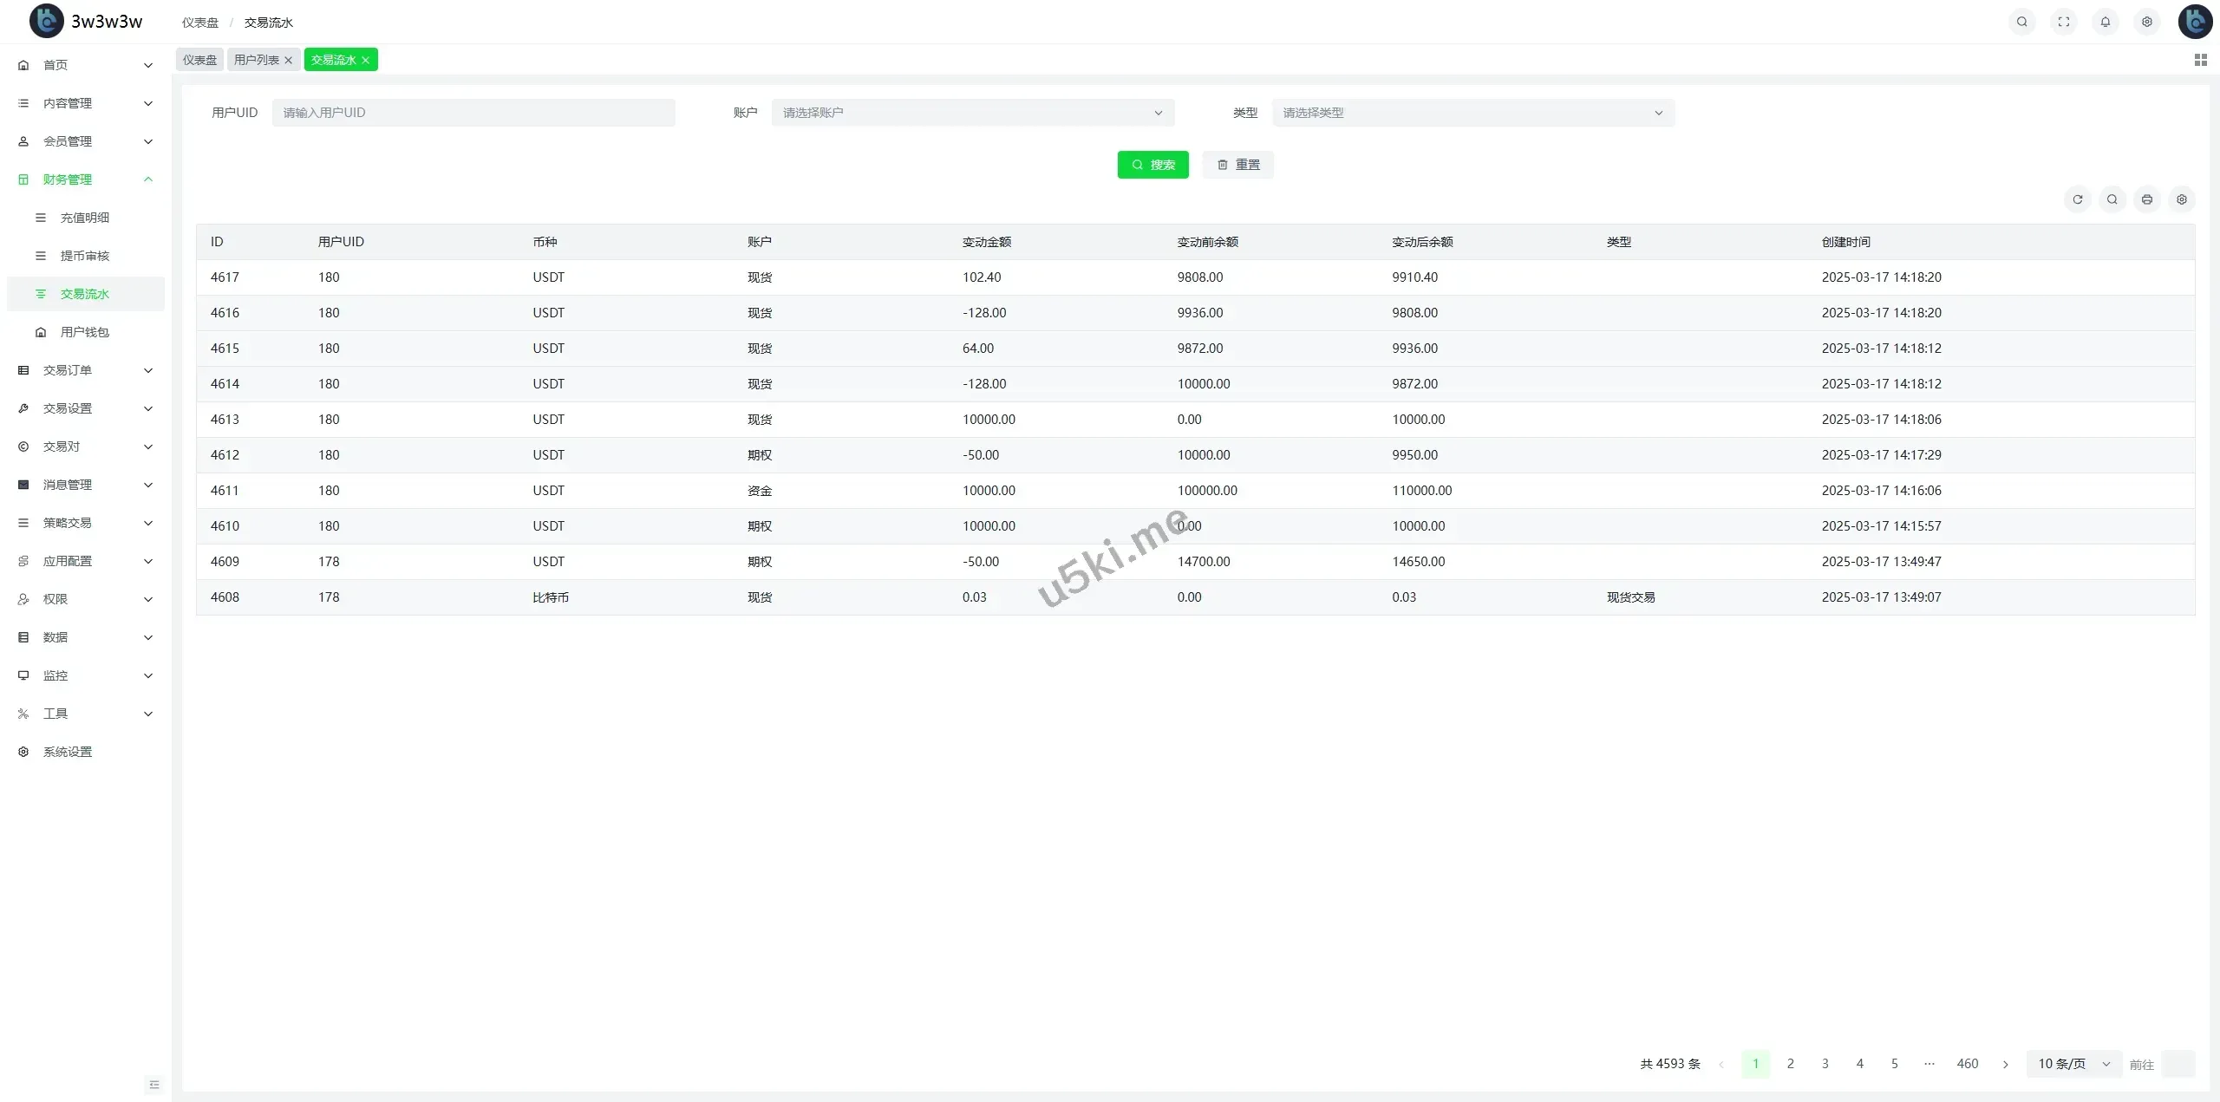Open the notification bell icon
2220x1102 pixels.
point(2105,22)
